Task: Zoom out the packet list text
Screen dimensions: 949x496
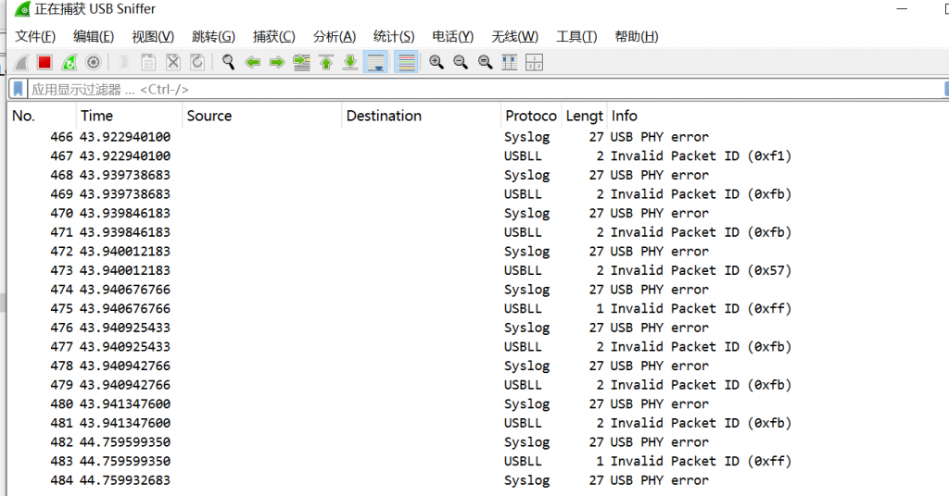Action: coord(461,62)
